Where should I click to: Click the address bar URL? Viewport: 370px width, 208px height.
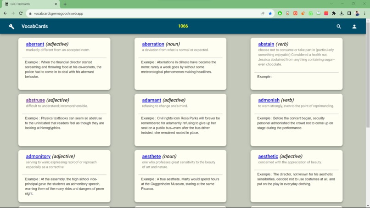(58, 13)
